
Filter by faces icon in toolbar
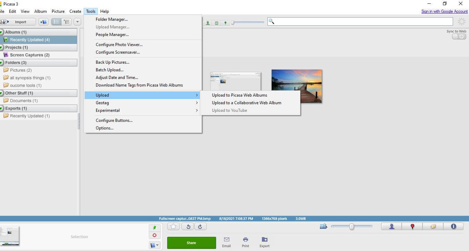click(x=208, y=23)
